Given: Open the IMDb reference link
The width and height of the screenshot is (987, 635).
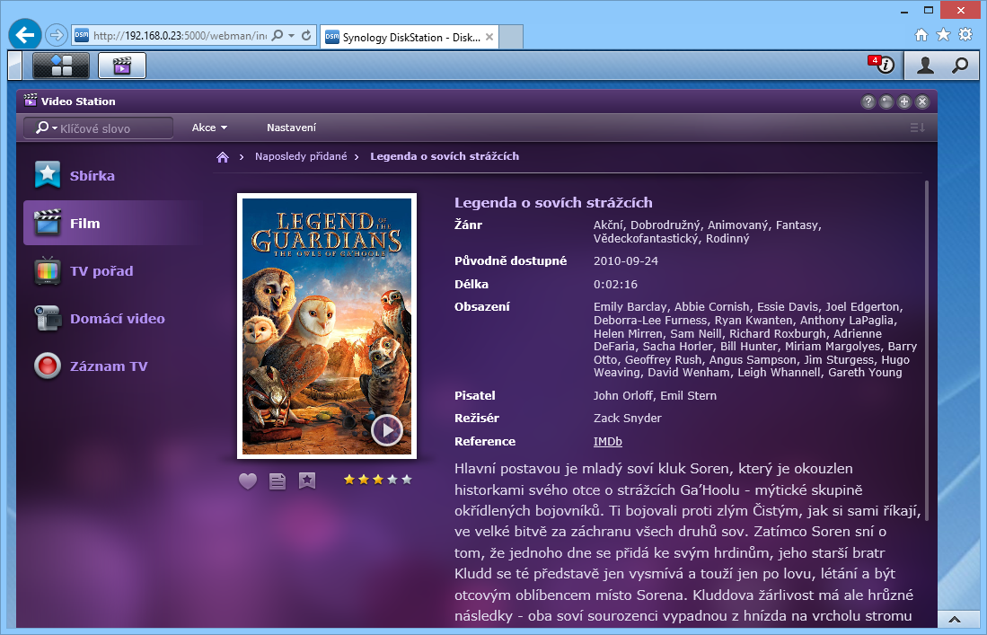Looking at the screenshot, I should (x=608, y=441).
